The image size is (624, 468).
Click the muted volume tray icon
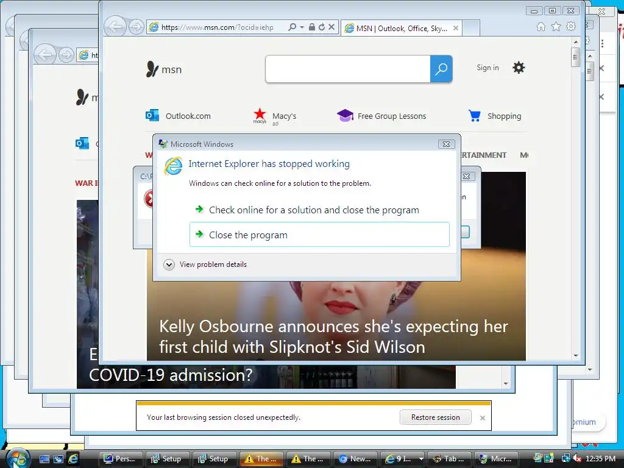tap(576, 459)
